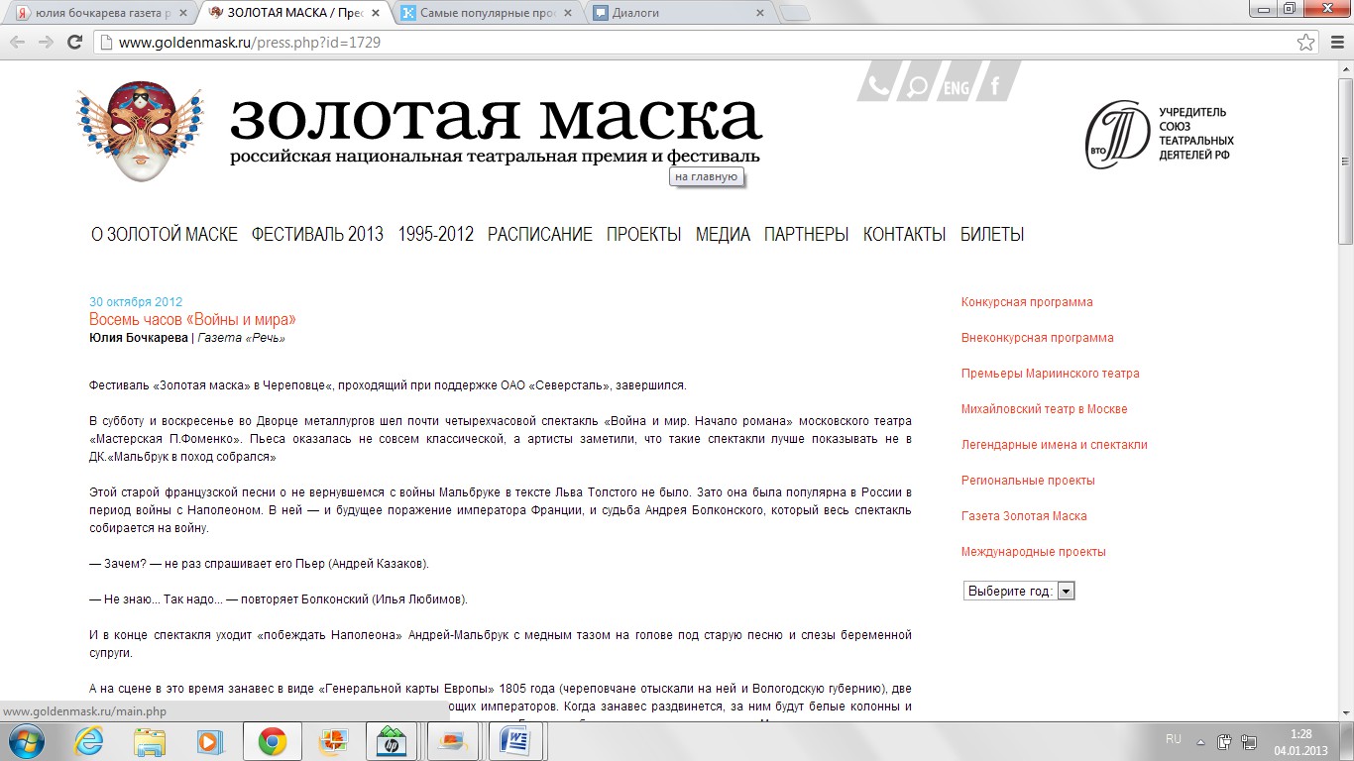Close the «Самые популярные» tab
The height and width of the screenshot is (761, 1354).
[x=569, y=13]
